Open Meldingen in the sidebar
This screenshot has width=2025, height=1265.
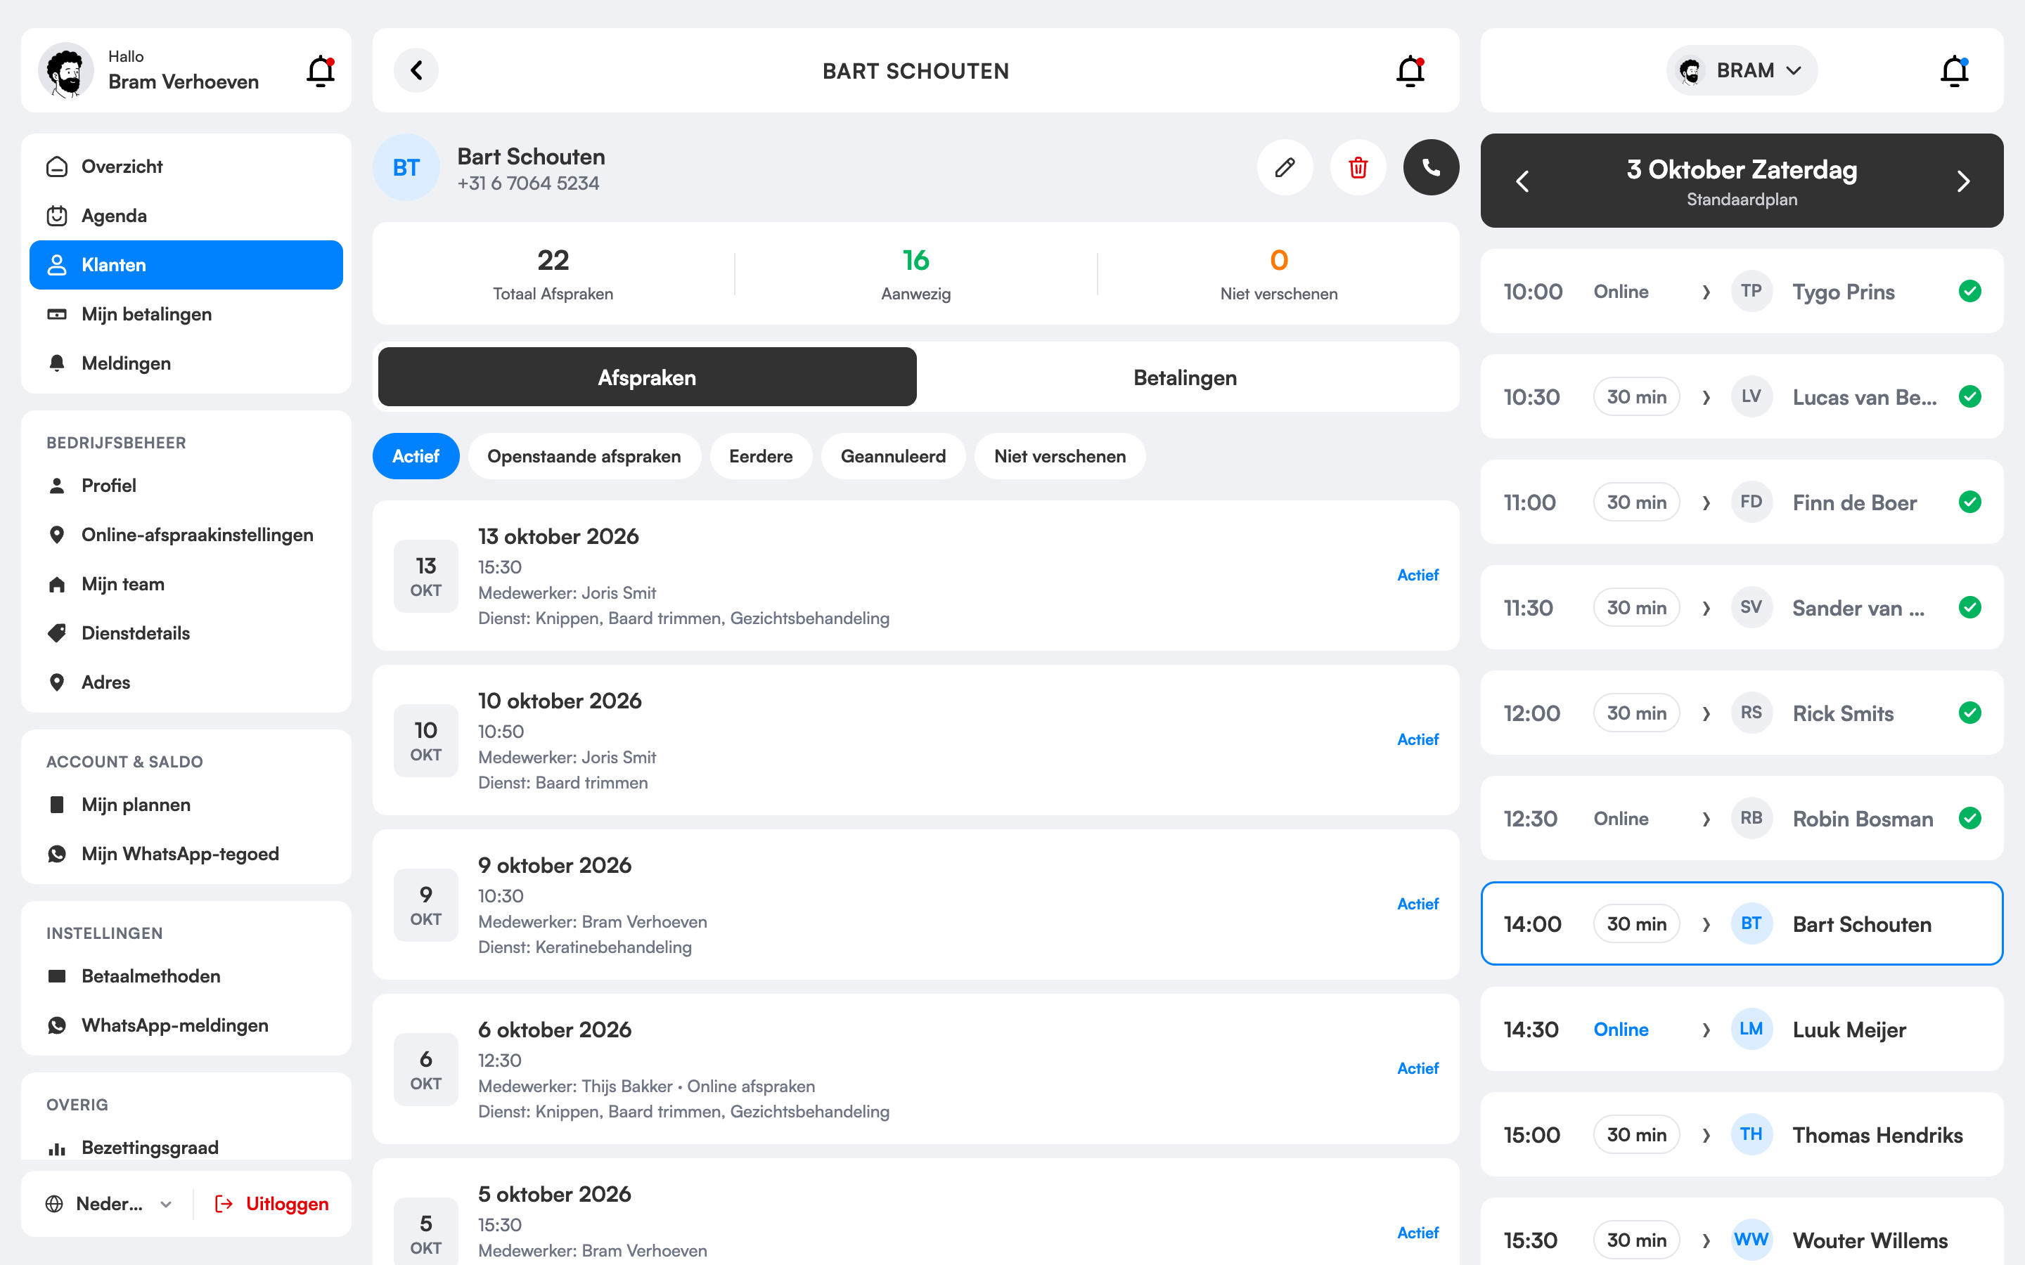(x=186, y=363)
